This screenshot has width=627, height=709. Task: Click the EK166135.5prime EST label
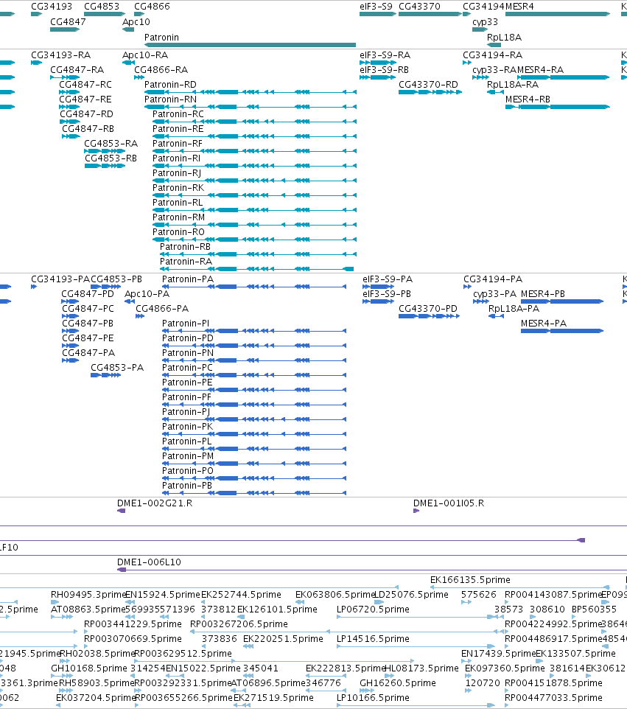pyautogui.click(x=470, y=580)
